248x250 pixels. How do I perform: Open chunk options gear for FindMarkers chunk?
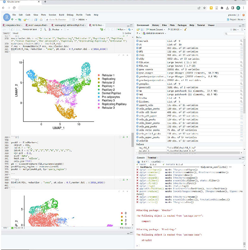[x=120, y=137]
